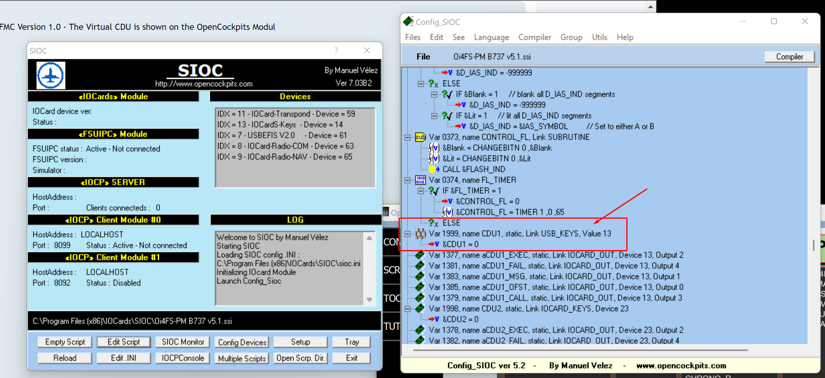Click the Config_SIOC title bar app icon
Screen dimensions: 825x378
coord(408,21)
